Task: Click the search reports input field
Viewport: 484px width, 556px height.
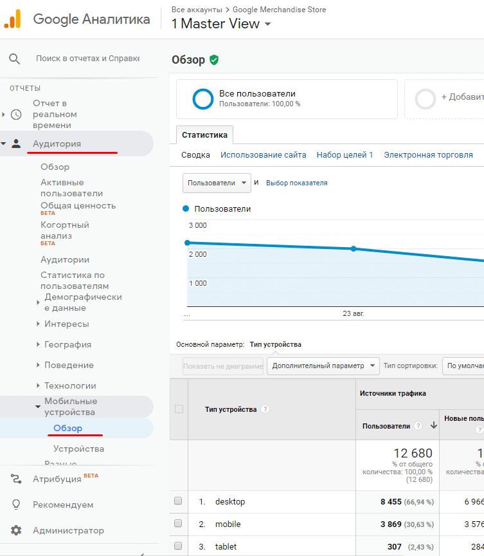Action: pyautogui.click(x=88, y=59)
